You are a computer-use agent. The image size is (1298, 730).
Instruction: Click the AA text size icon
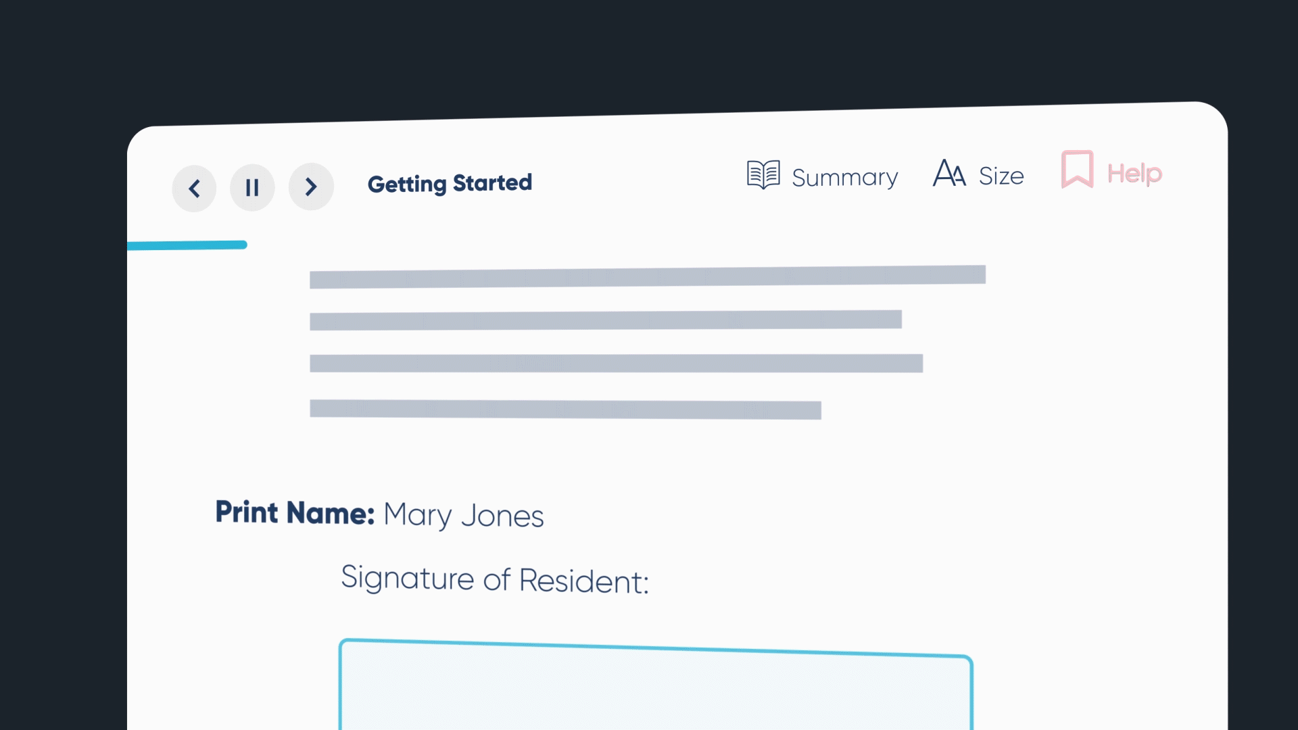coord(949,173)
